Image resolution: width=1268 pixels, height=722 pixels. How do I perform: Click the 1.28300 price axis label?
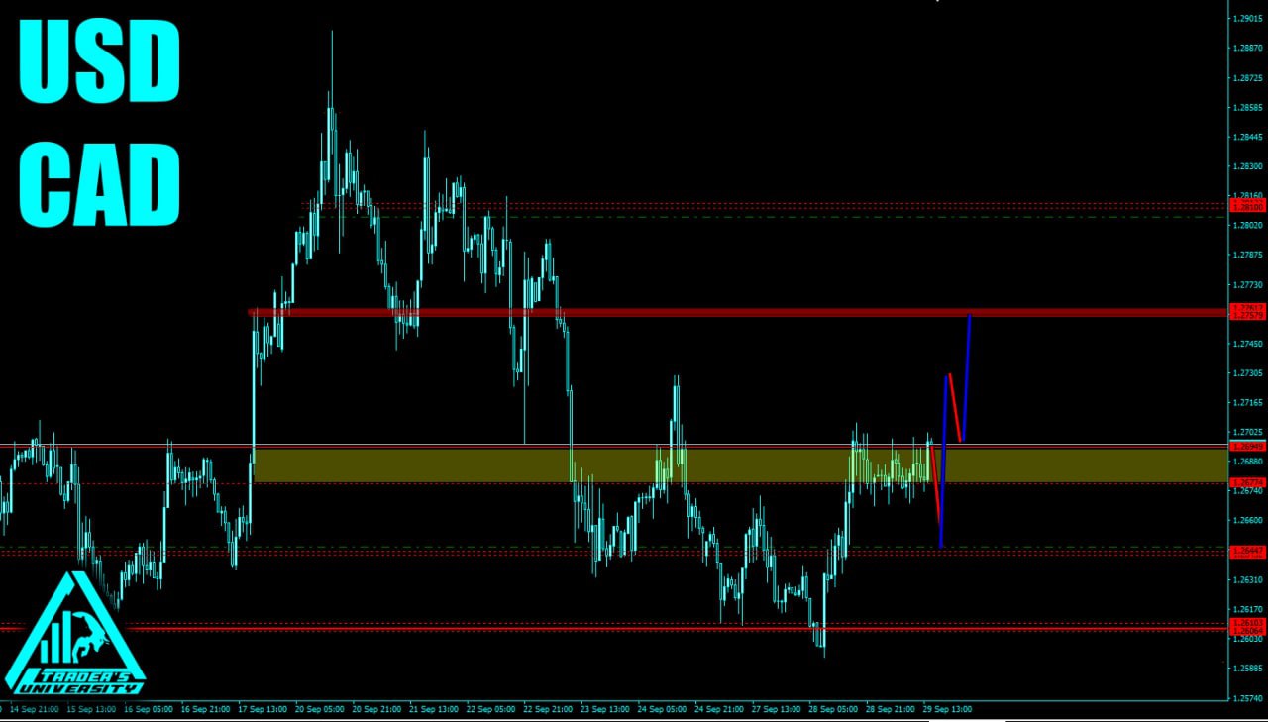coord(1248,166)
